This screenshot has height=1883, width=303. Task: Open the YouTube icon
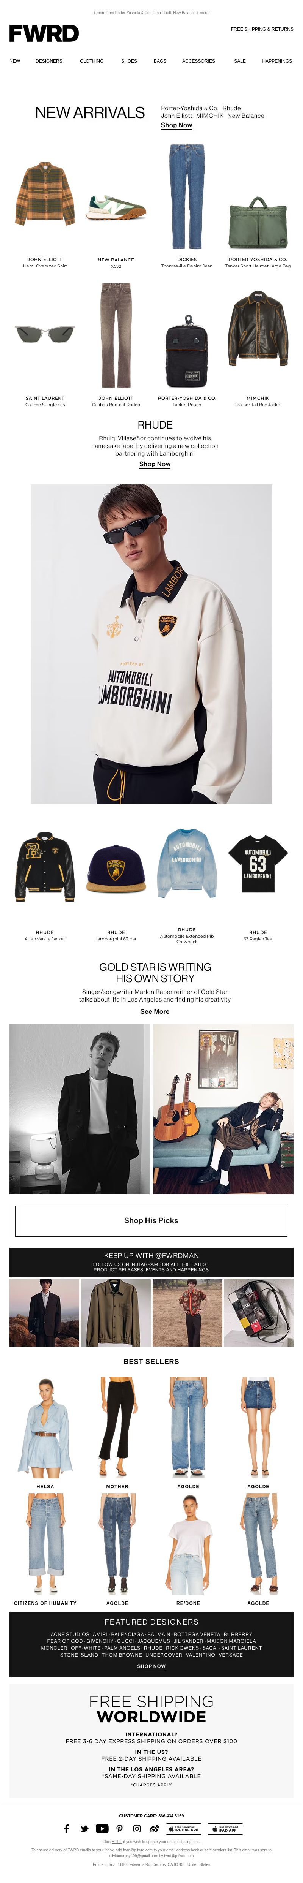tap(102, 1829)
